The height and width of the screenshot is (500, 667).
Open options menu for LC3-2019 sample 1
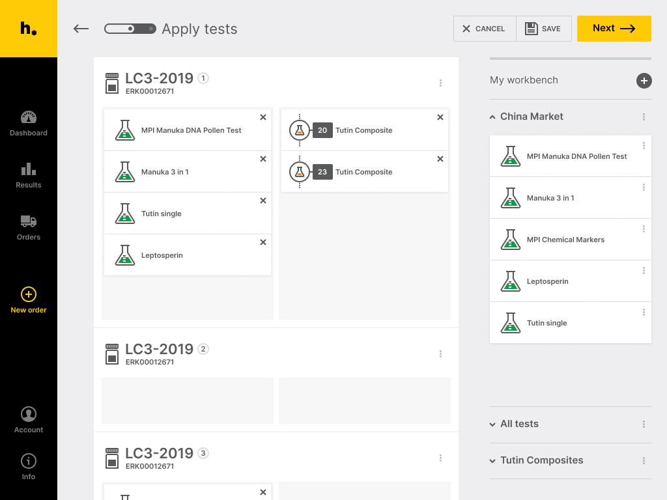pyautogui.click(x=440, y=83)
